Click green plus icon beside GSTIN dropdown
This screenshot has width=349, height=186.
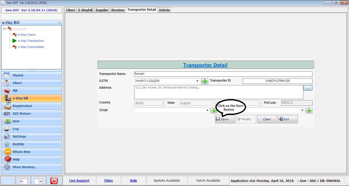(x=204, y=81)
